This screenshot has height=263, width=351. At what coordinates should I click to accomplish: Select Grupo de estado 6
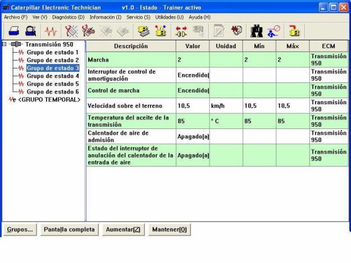[x=53, y=91]
